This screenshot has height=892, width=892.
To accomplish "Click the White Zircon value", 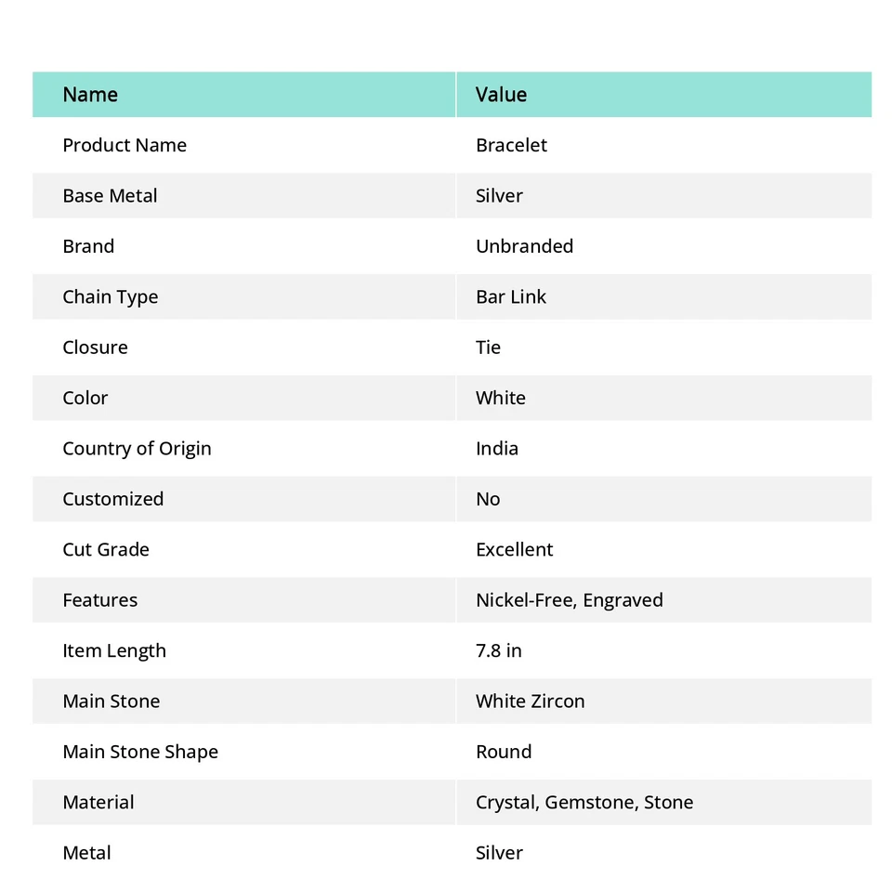I will click(530, 702).
